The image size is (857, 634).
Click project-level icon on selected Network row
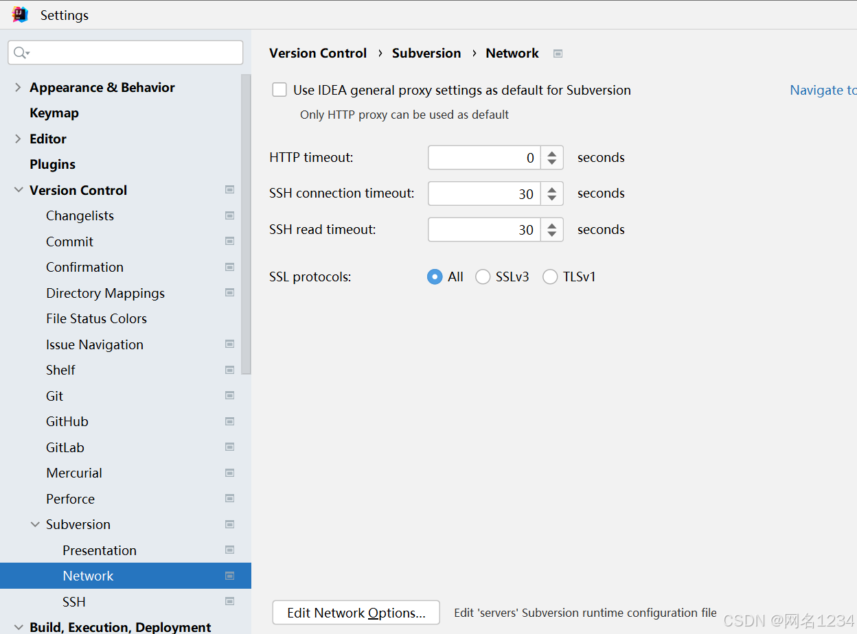point(230,576)
